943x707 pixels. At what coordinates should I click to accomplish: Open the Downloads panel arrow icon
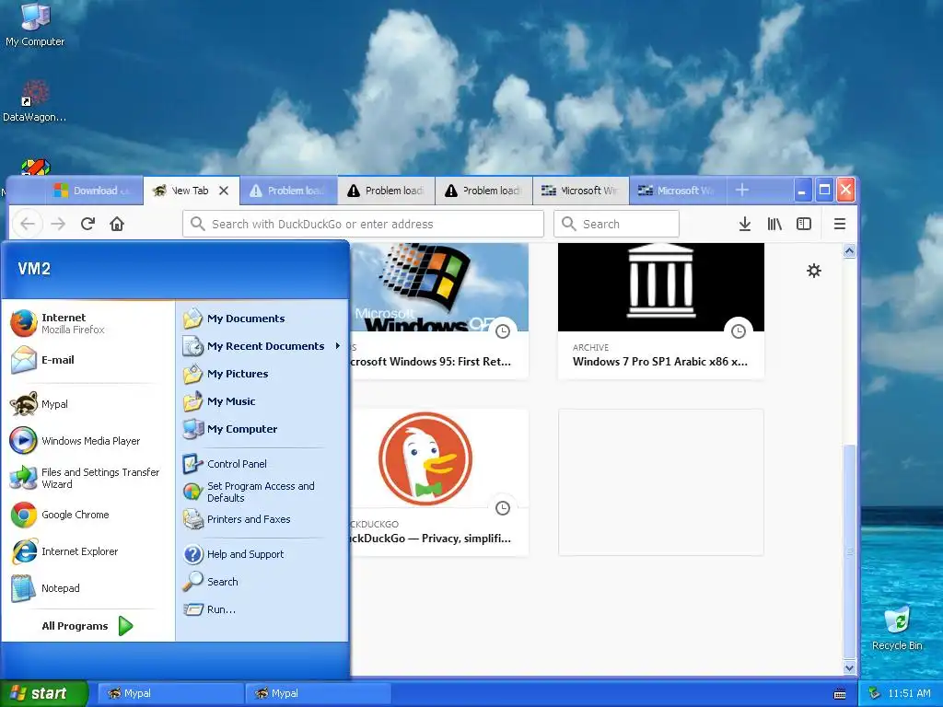click(x=744, y=224)
